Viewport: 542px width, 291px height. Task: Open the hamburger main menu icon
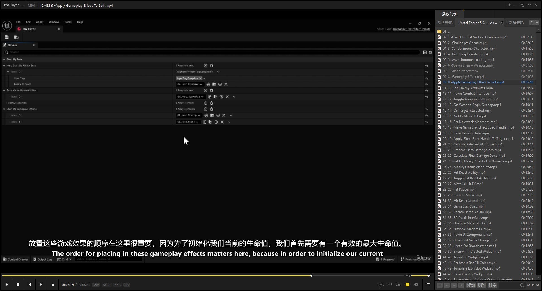click(428, 285)
